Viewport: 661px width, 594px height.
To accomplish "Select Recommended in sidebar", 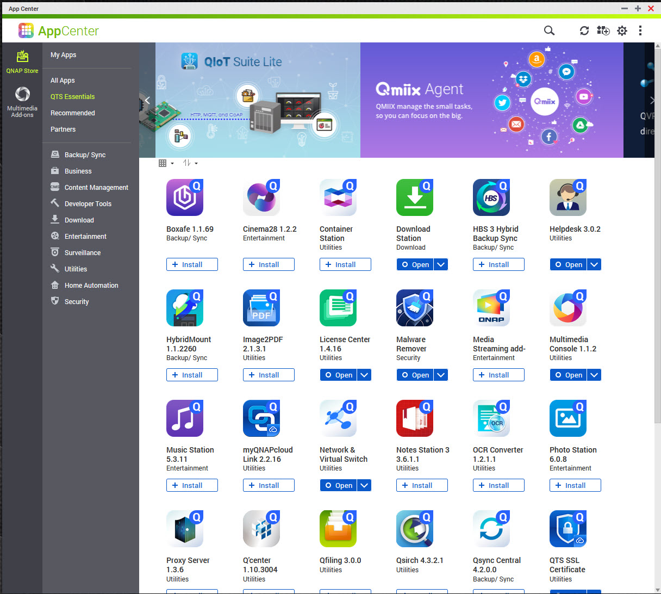I will pyautogui.click(x=72, y=113).
